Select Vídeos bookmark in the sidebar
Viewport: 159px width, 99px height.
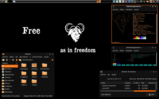10,89
